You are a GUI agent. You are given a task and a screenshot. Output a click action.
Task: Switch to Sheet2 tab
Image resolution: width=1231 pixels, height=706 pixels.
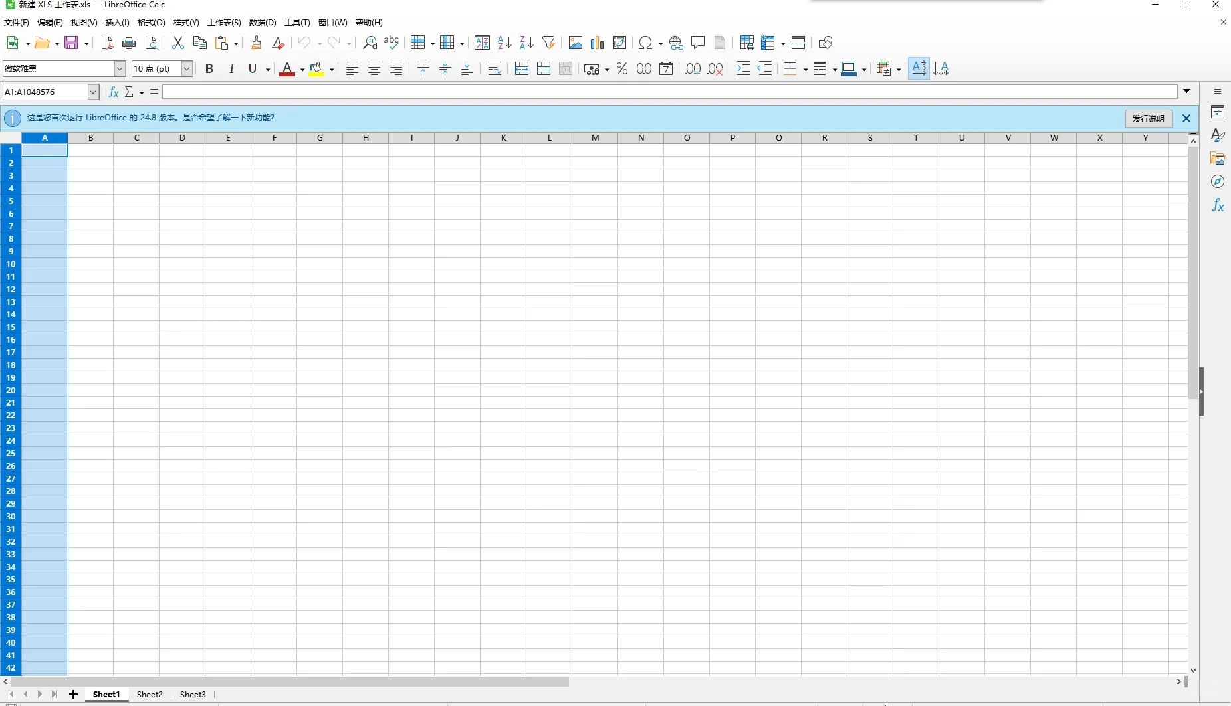point(150,694)
